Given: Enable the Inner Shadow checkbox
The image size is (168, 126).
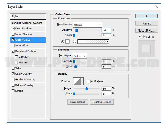Looking at the screenshot, I should (13, 34).
